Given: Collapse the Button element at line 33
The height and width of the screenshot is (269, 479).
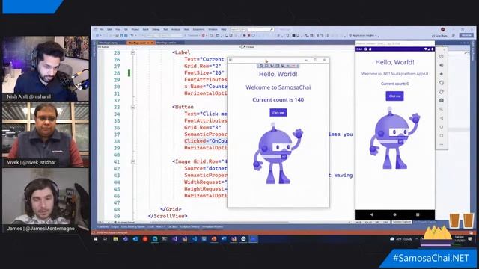Looking at the screenshot, I should [133, 108].
